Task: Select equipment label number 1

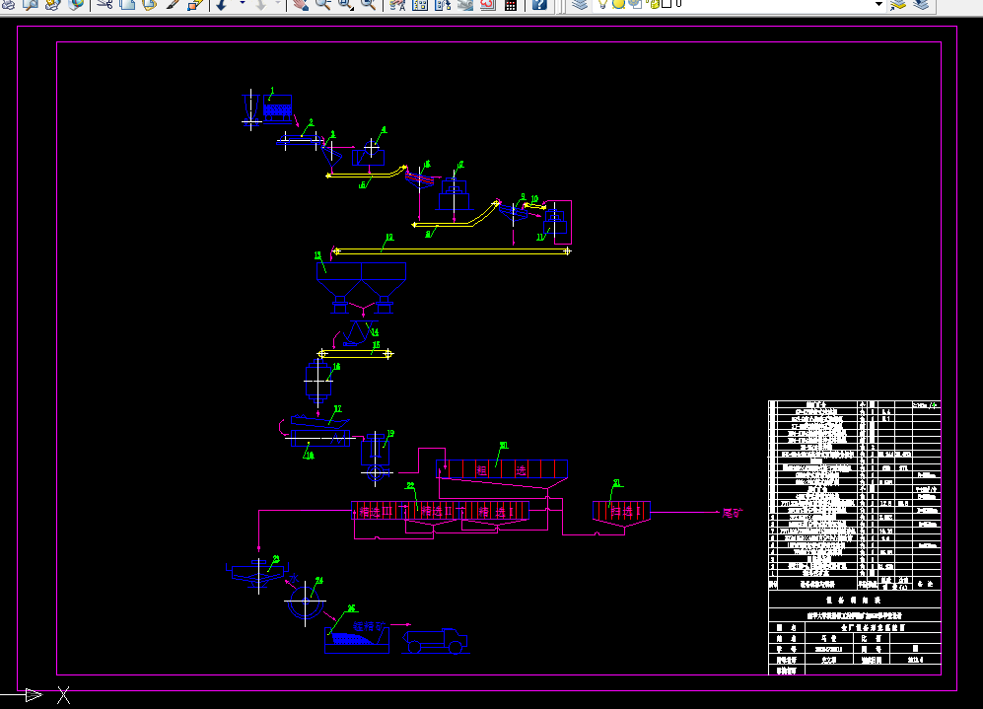Action: coord(272,91)
